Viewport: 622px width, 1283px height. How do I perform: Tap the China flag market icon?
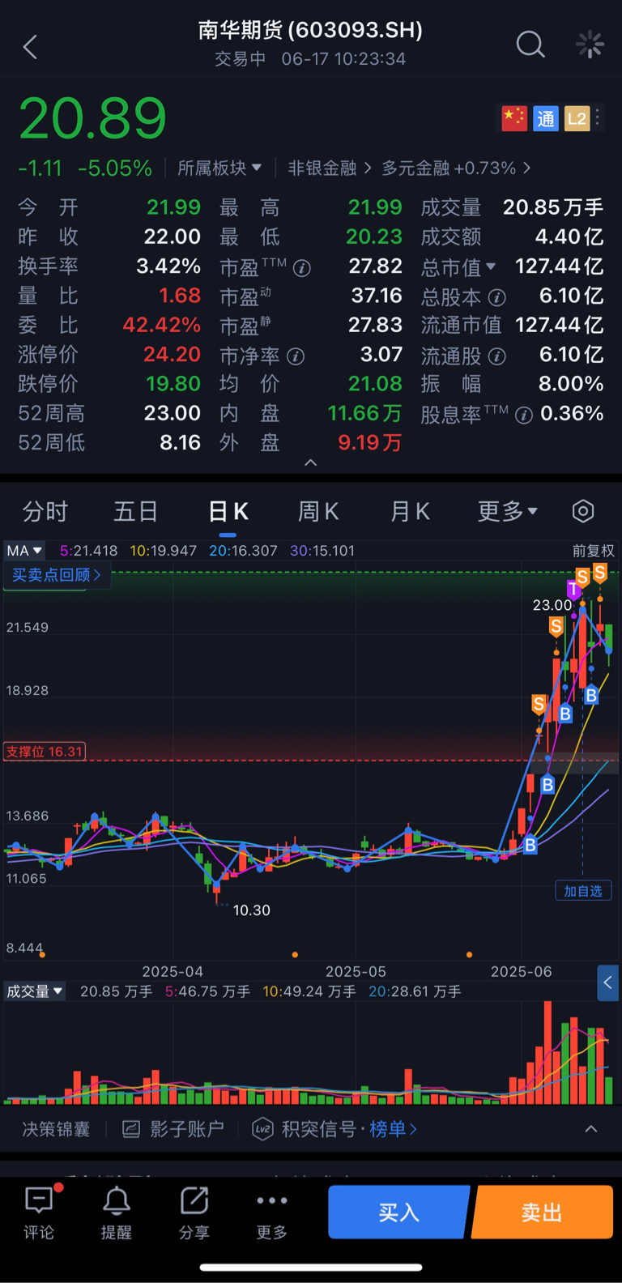coord(514,118)
